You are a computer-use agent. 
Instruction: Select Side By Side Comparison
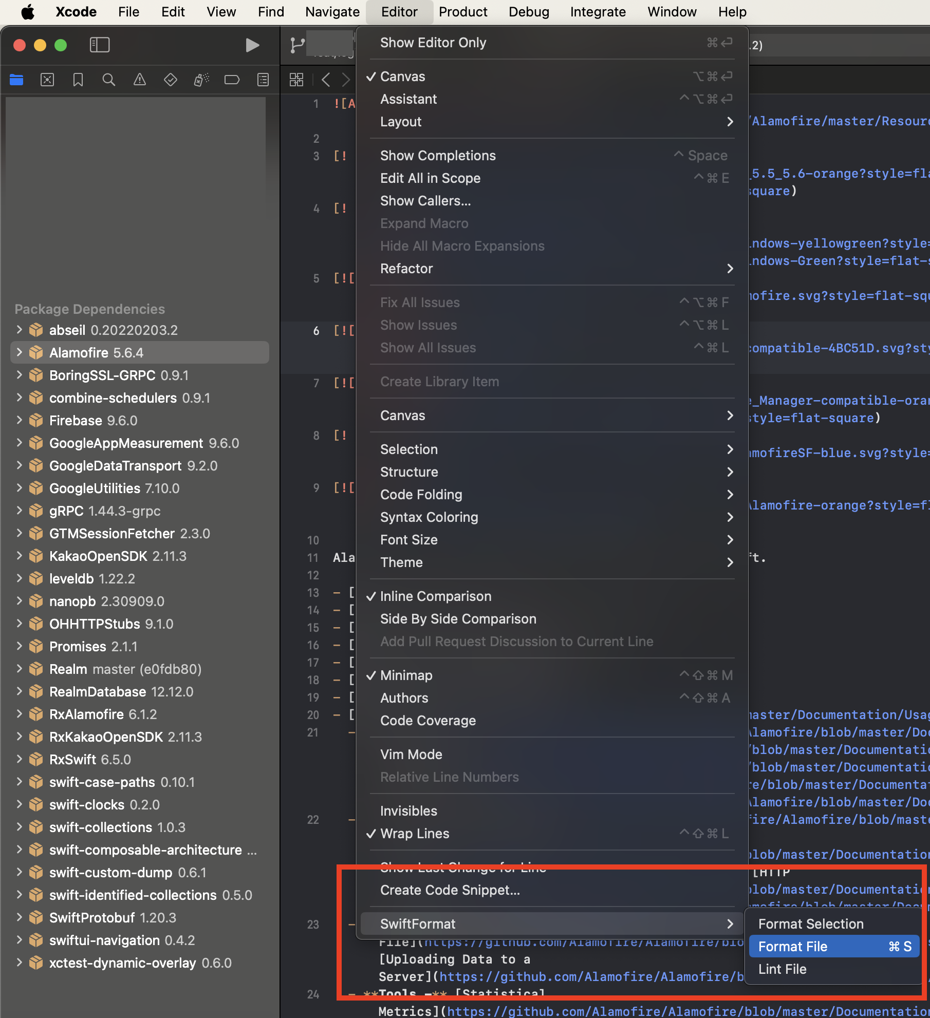[x=552, y=619]
